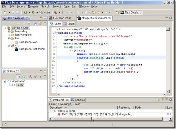Open the New wizard dropdown arrow
Screen dimensions: 176x129
pyautogui.click(x=9, y=12)
